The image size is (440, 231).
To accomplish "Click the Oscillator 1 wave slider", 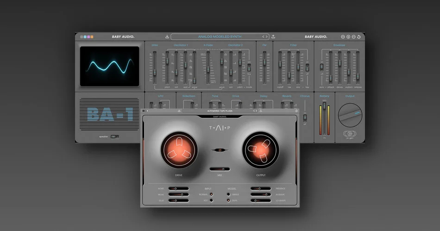I will (x=194, y=67).
